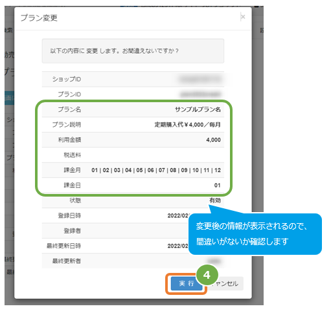331x313 pixels.
Task: Click the 課金月 month list 01 to 12
Action: pyautogui.click(x=156, y=170)
